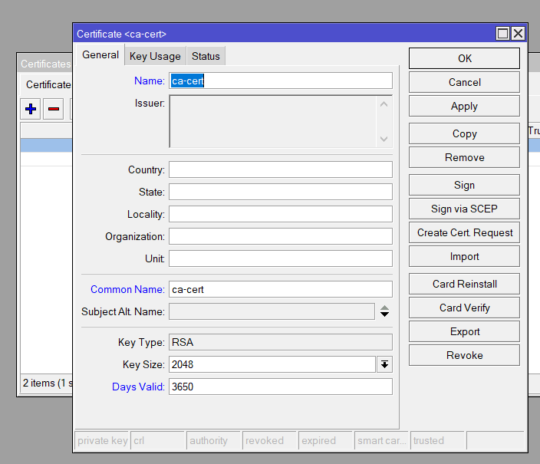540x464 pixels.
Task: Click the blue plus add icon in Certificates window
Action: point(31,109)
